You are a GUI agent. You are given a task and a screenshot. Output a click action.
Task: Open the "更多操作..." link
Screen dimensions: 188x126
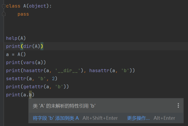(138, 118)
